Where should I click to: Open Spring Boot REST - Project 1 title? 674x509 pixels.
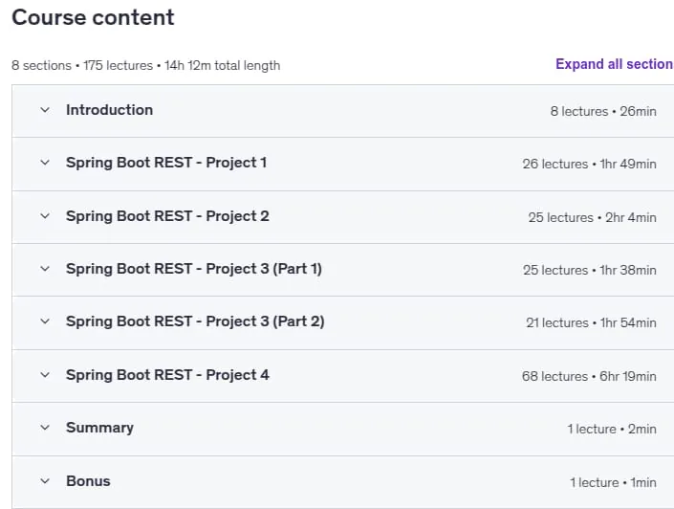click(x=166, y=163)
